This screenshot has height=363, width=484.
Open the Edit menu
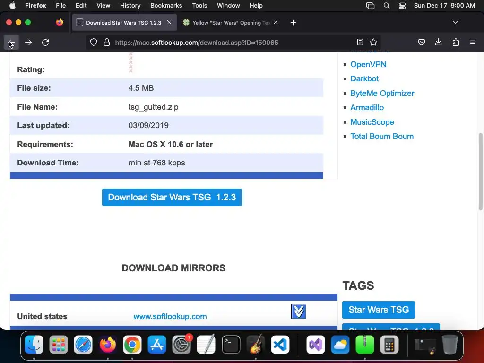[x=81, y=6]
